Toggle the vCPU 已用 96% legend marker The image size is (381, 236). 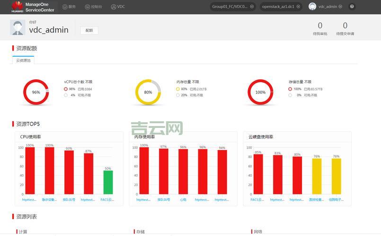click(x=66, y=89)
